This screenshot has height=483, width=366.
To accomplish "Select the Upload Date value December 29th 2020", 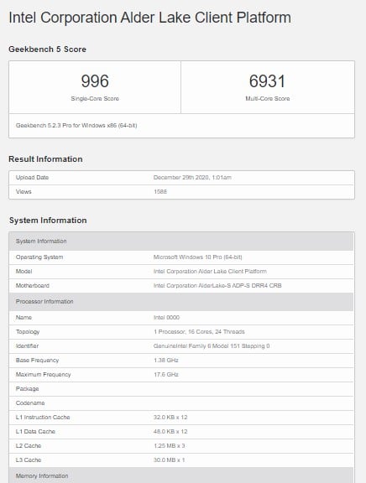I will click(x=192, y=178).
